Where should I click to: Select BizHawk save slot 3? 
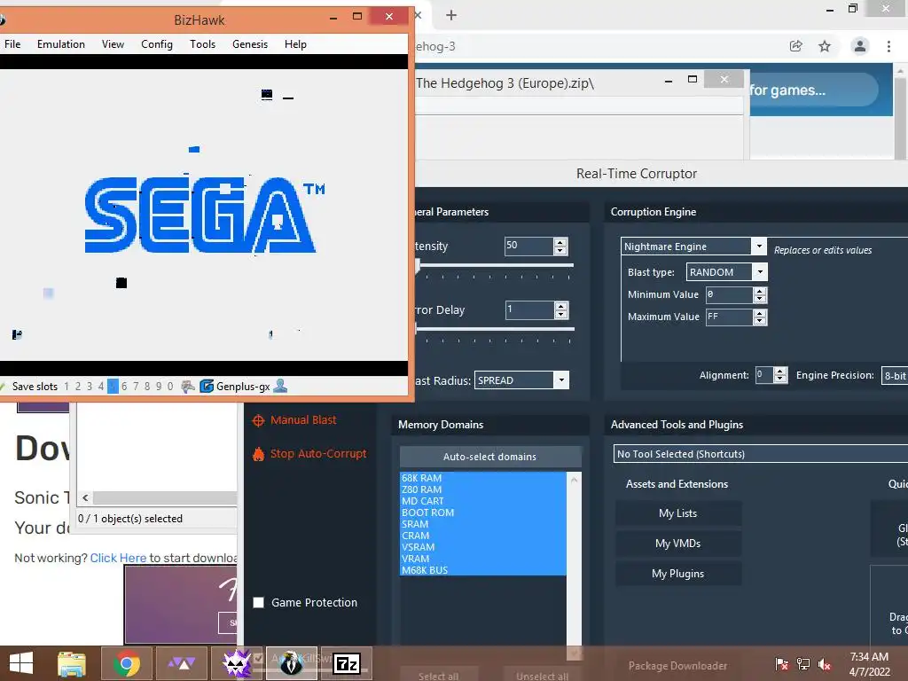coord(90,387)
